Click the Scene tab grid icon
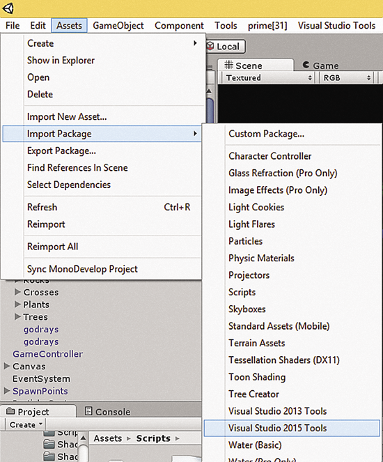 pyautogui.click(x=228, y=65)
